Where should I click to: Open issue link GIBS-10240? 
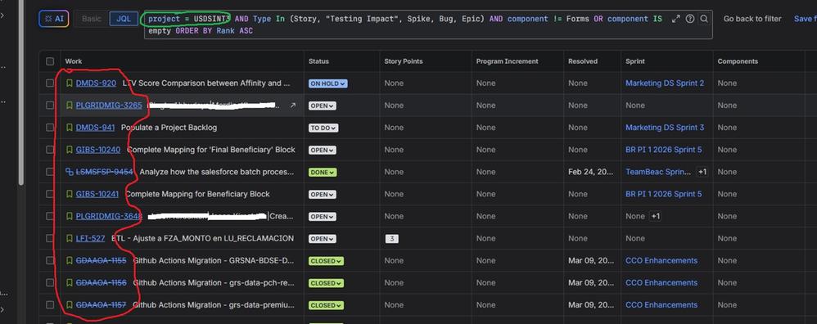pos(98,150)
